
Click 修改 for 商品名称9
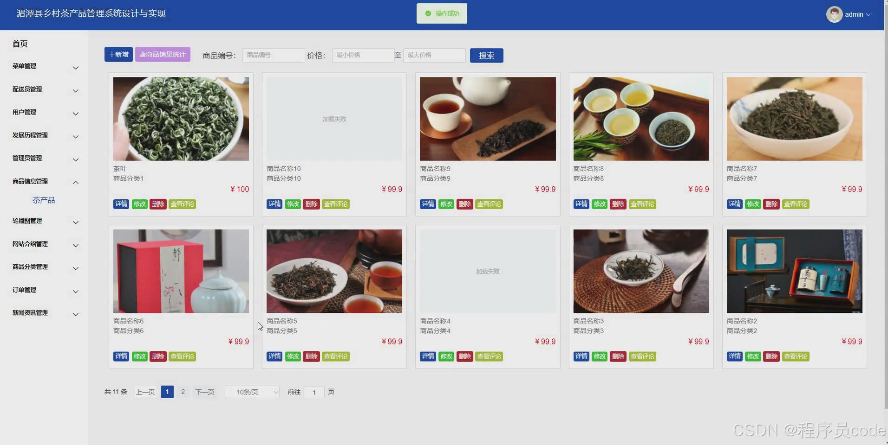pyautogui.click(x=446, y=204)
